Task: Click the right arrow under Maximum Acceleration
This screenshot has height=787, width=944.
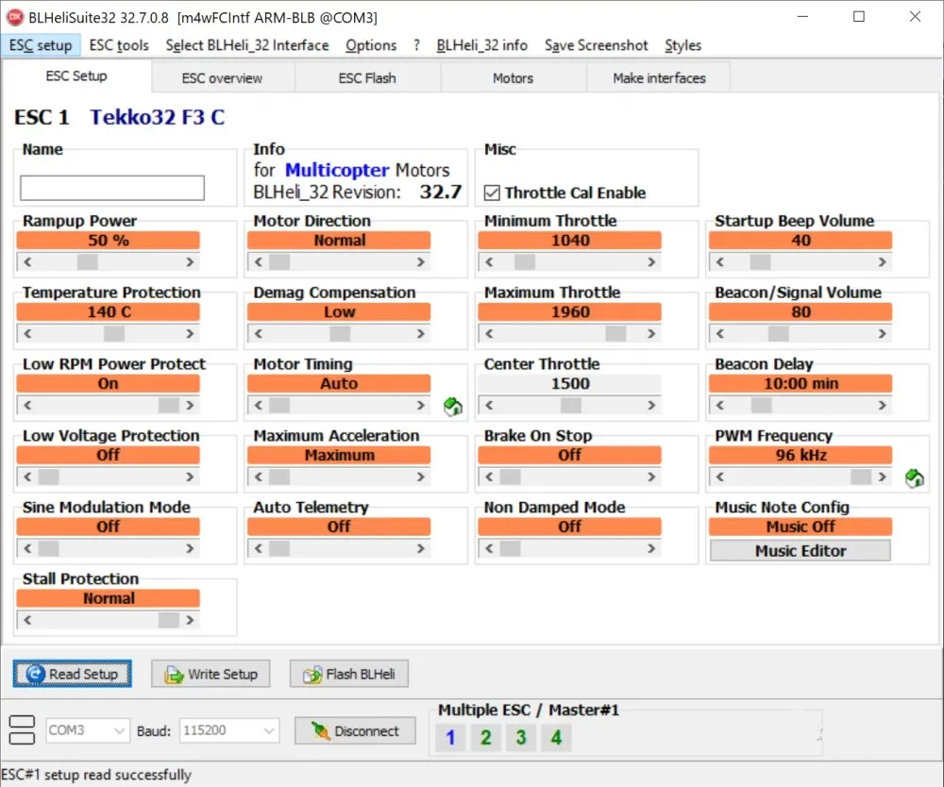Action: click(420, 477)
